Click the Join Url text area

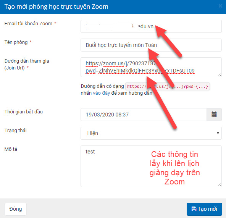151,67
